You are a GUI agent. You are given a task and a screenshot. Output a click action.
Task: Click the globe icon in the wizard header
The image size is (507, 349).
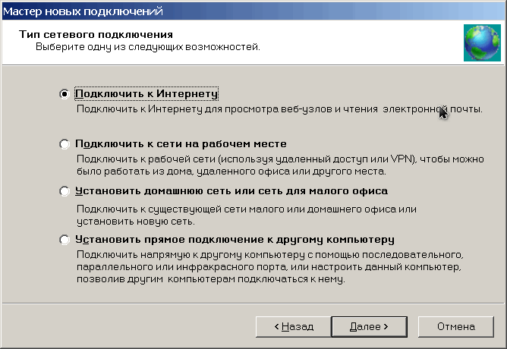pos(482,42)
